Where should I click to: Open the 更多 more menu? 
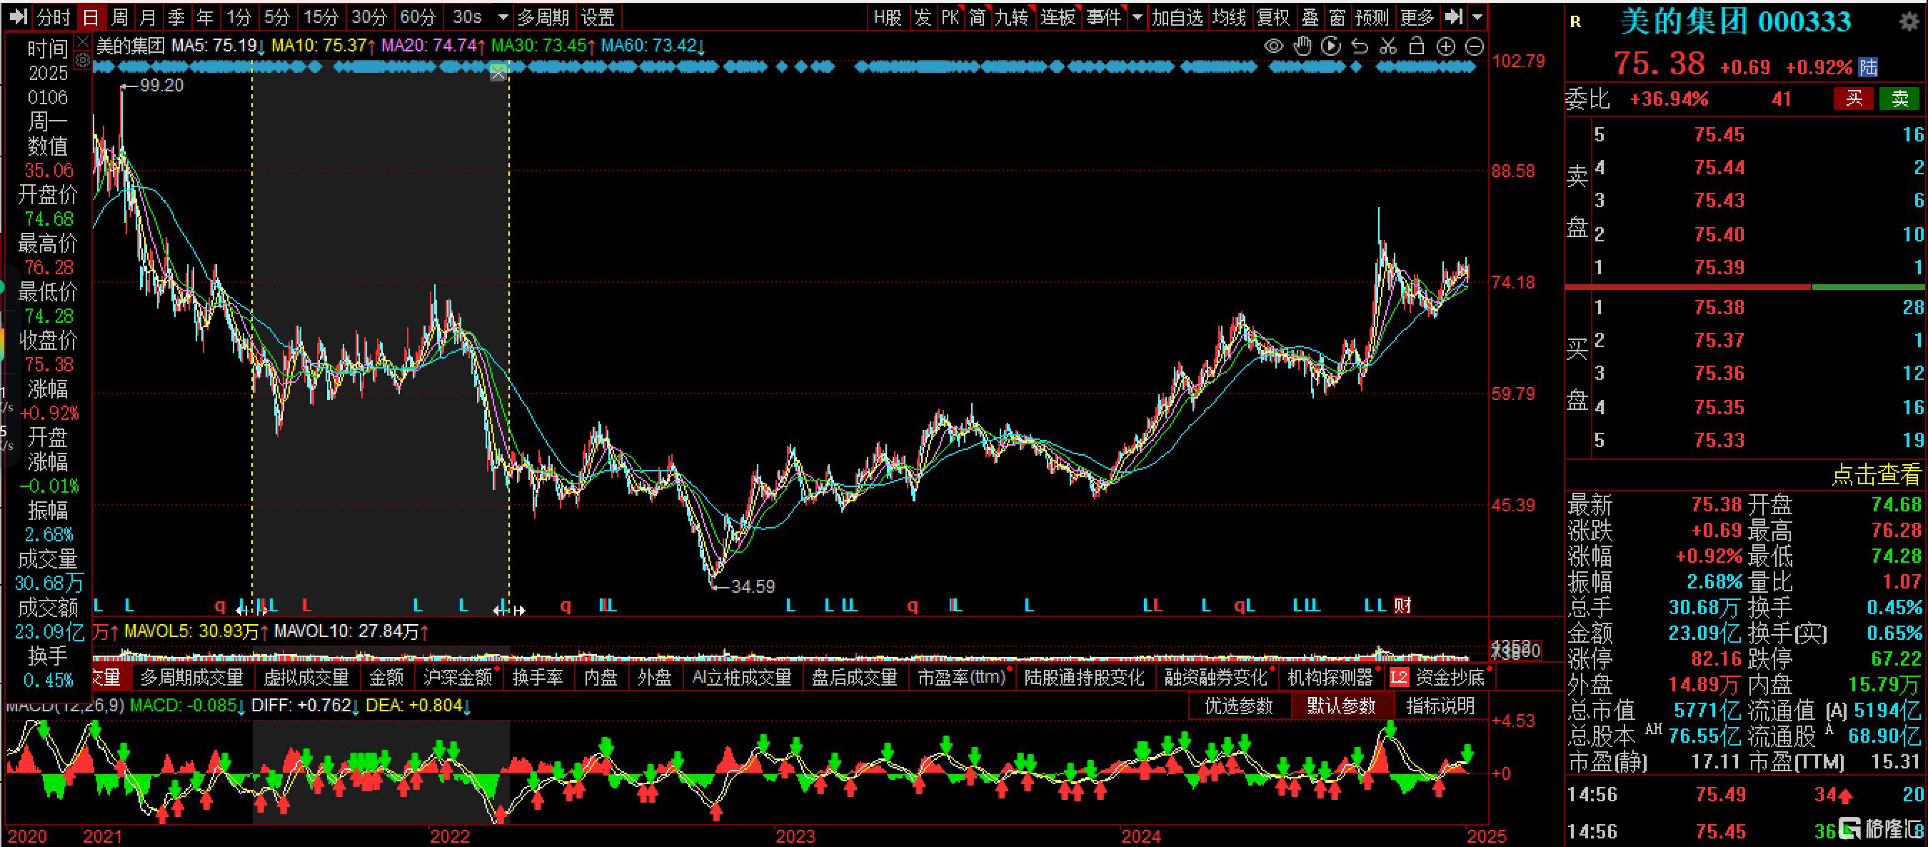pyautogui.click(x=1417, y=16)
